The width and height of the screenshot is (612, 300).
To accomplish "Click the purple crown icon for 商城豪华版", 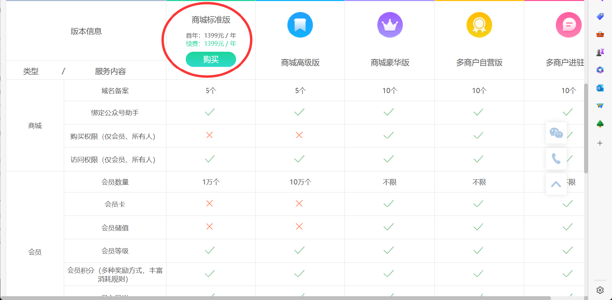I will [x=390, y=25].
